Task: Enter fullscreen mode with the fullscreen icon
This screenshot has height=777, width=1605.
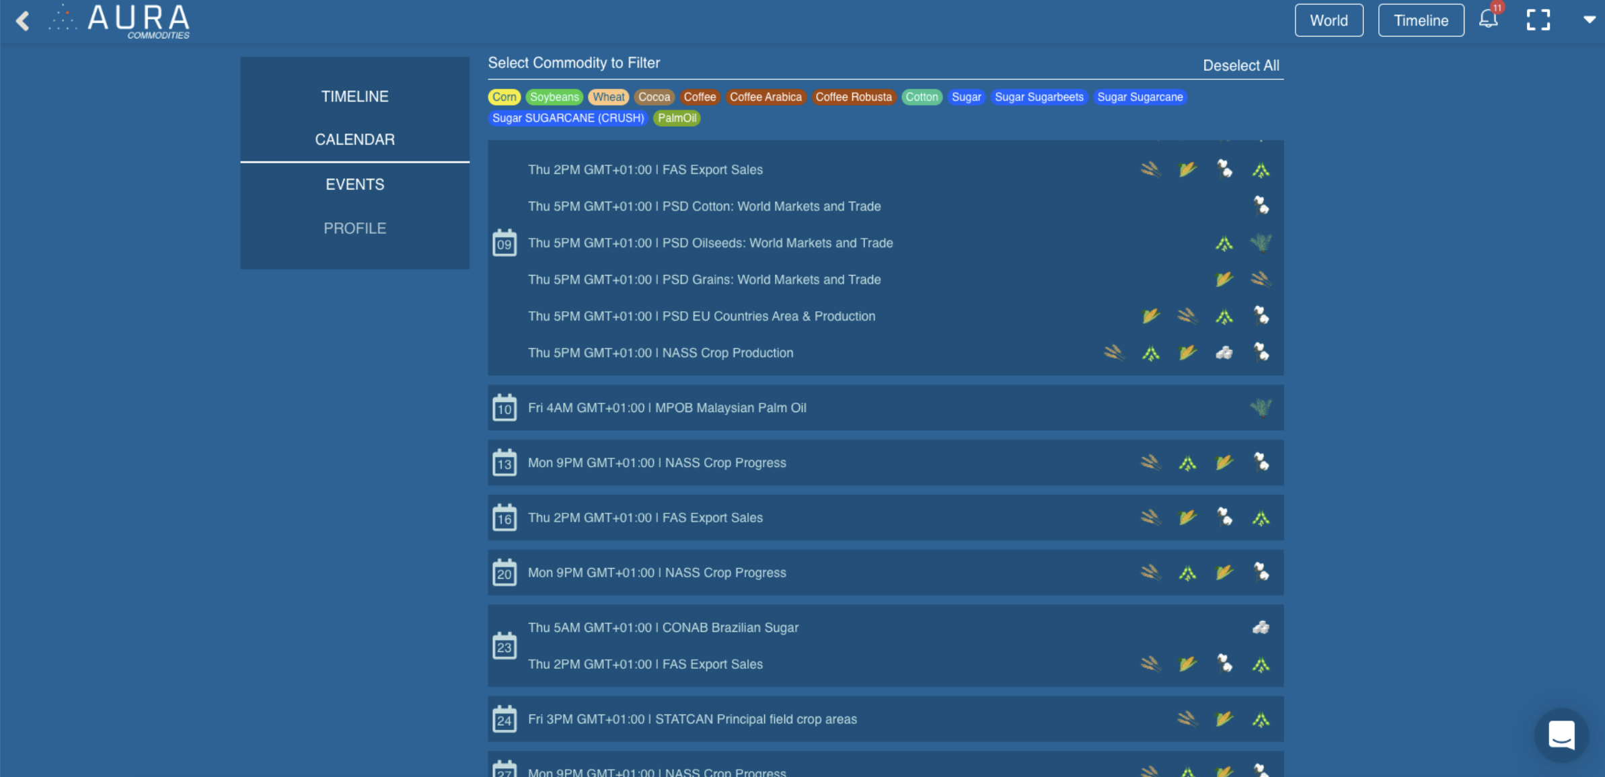Action: [x=1538, y=20]
